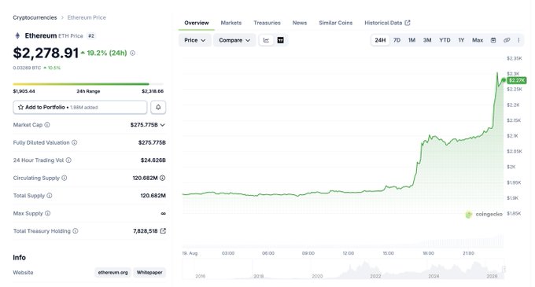
Task: Open ethereum.org website link
Action: click(x=113, y=272)
